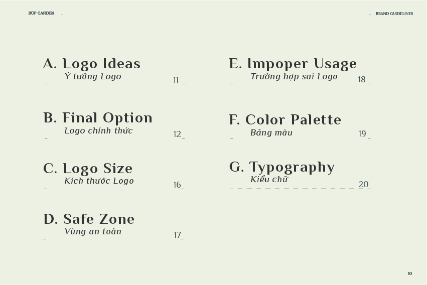427x285 pixels.
Task: Open the G. Typography heading
Action: pyautogui.click(x=281, y=167)
